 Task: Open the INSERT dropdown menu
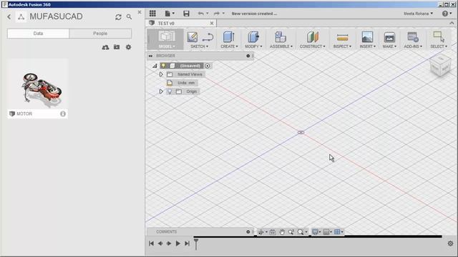367,46
